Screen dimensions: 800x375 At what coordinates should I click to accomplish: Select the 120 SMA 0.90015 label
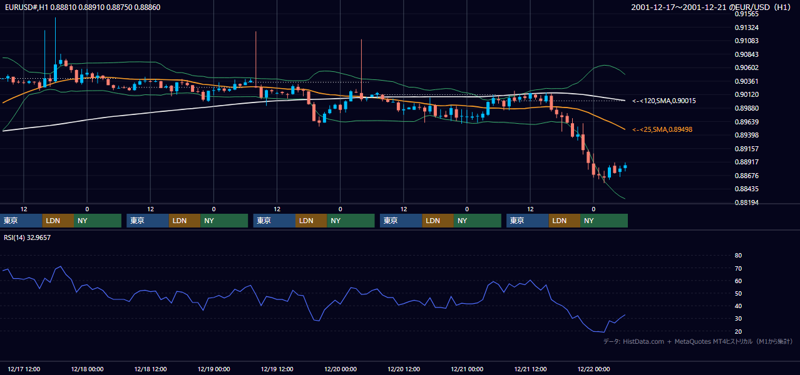664,101
